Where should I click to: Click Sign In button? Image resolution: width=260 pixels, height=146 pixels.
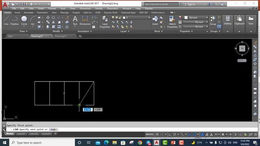tap(191, 4)
